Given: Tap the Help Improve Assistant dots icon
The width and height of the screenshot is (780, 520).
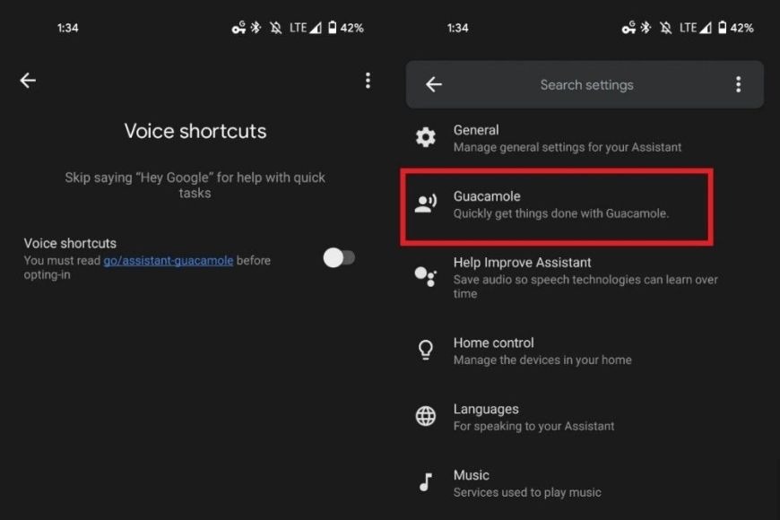Looking at the screenshot, I should (x=426, y=276).
